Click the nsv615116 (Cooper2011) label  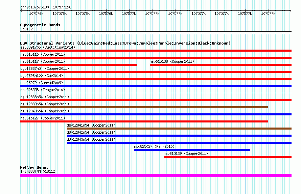43,54
